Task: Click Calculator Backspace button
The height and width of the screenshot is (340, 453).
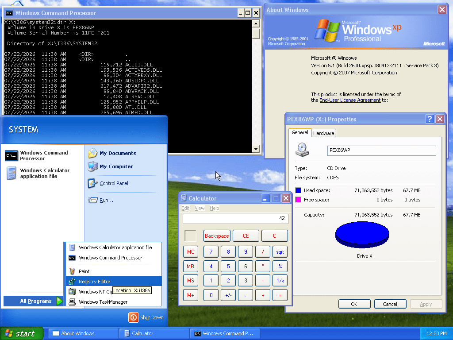Action: [217, 236]
